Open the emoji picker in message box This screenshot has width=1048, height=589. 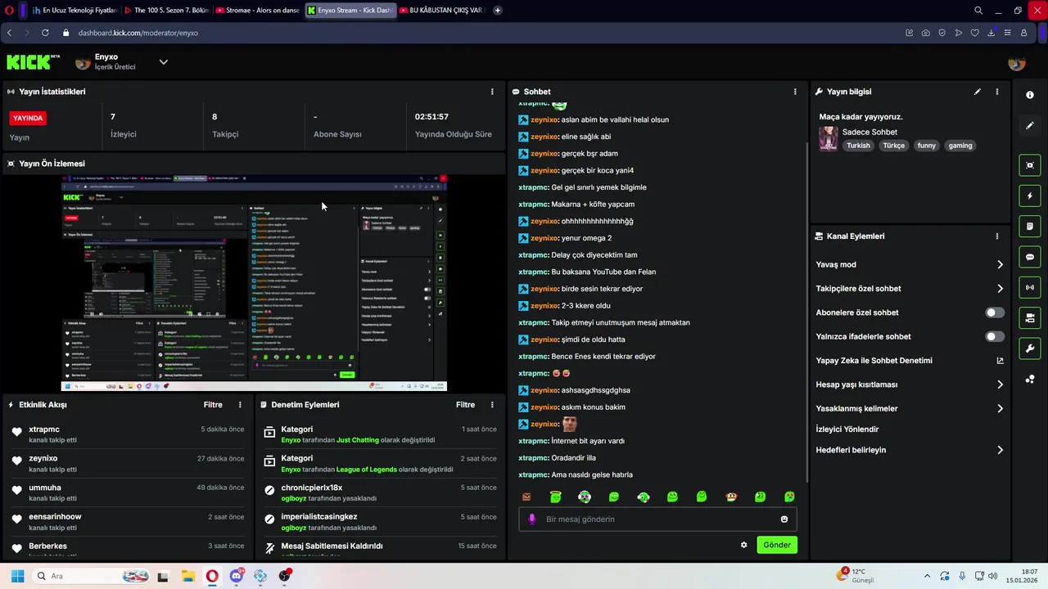pos(784,519)
